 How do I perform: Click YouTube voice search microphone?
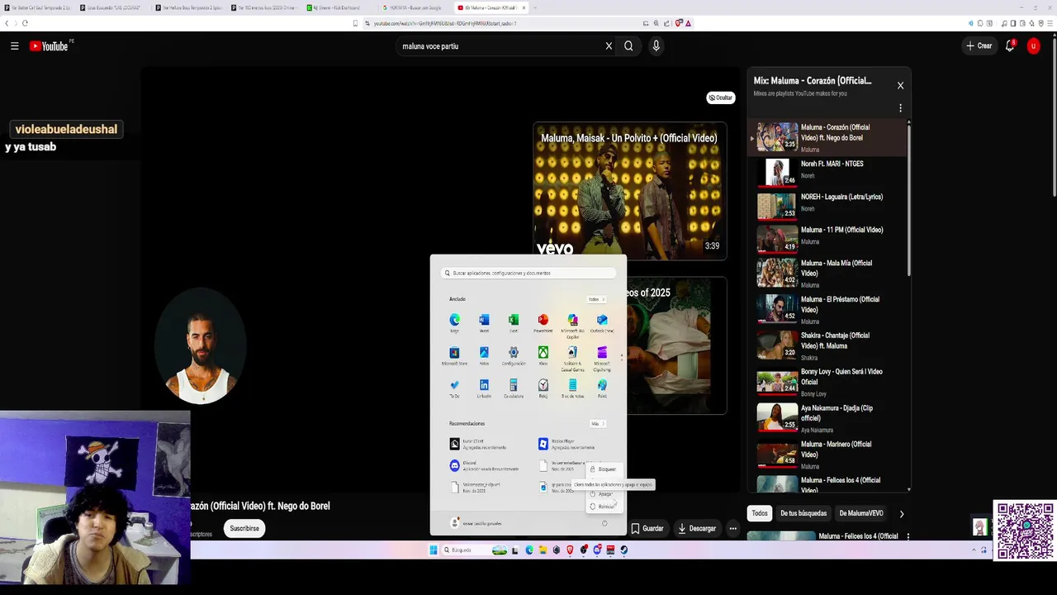[x=656, y=46]
